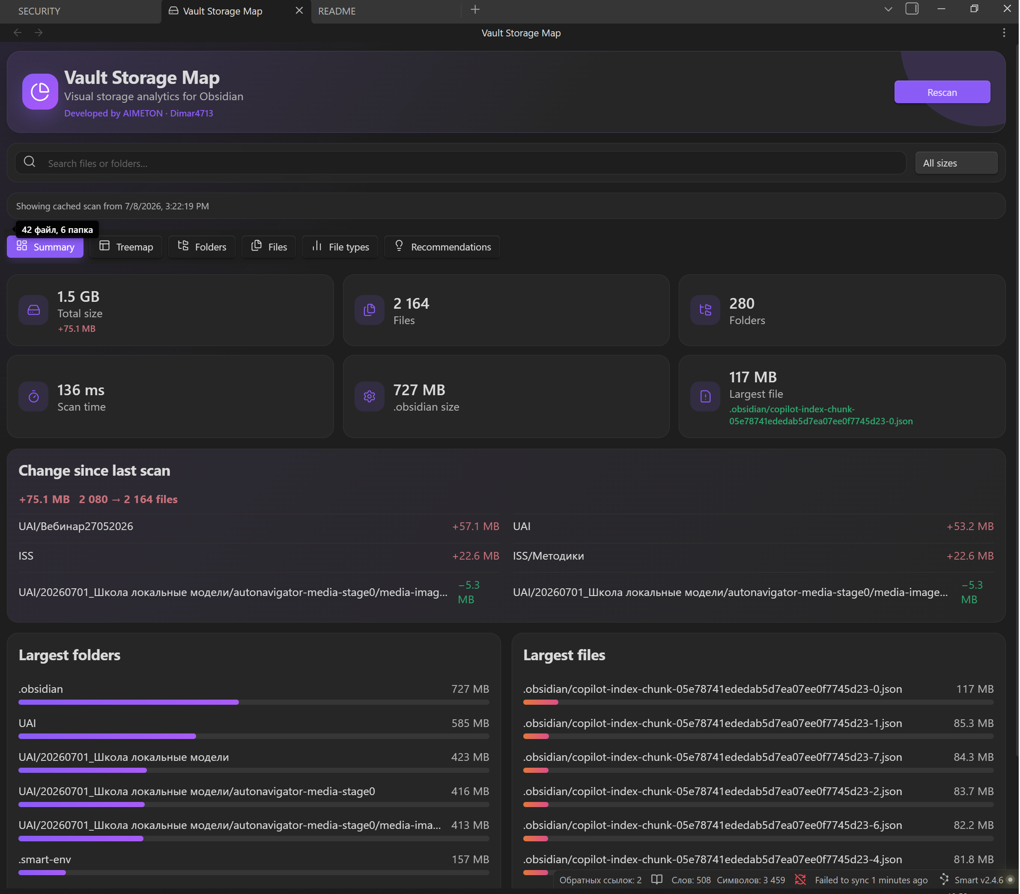The height and width of the screenshot is (894, 1020).
Task: Click the .obsidian size gear icon
Action: point(369,396)
